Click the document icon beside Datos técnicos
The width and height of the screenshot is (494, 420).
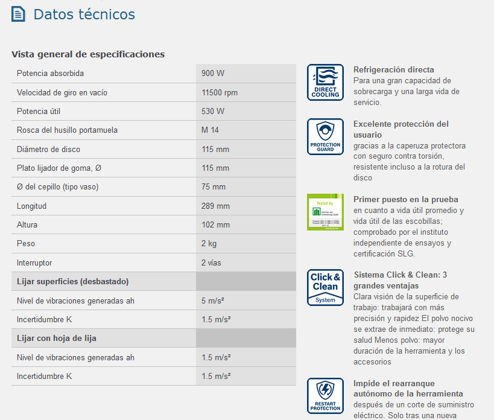[19, 14]
